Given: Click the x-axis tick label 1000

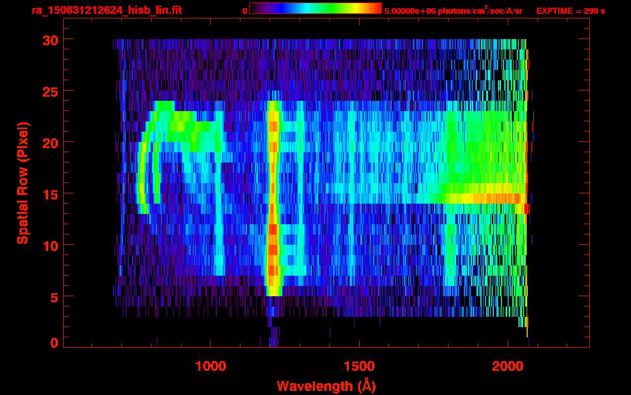Looking at the screenshot, I should click(x=211, y=366).
